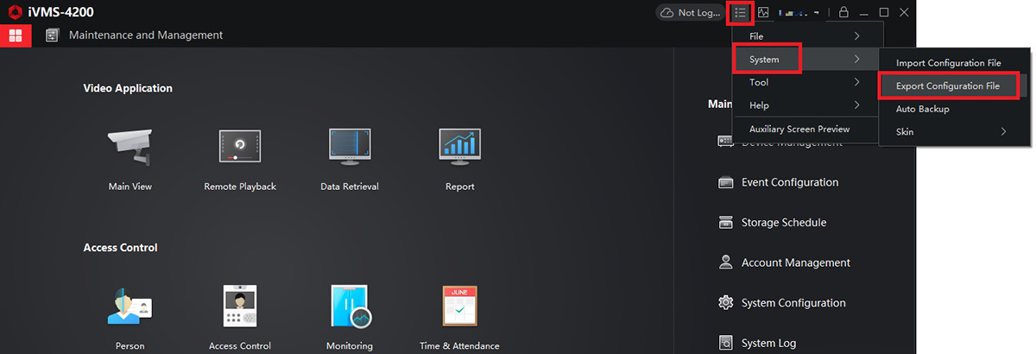Image resolution: width=1036 pixels, height=354 pixels.
Task: Open Data Retrieval module icon
Action: (x=350, y=147)
